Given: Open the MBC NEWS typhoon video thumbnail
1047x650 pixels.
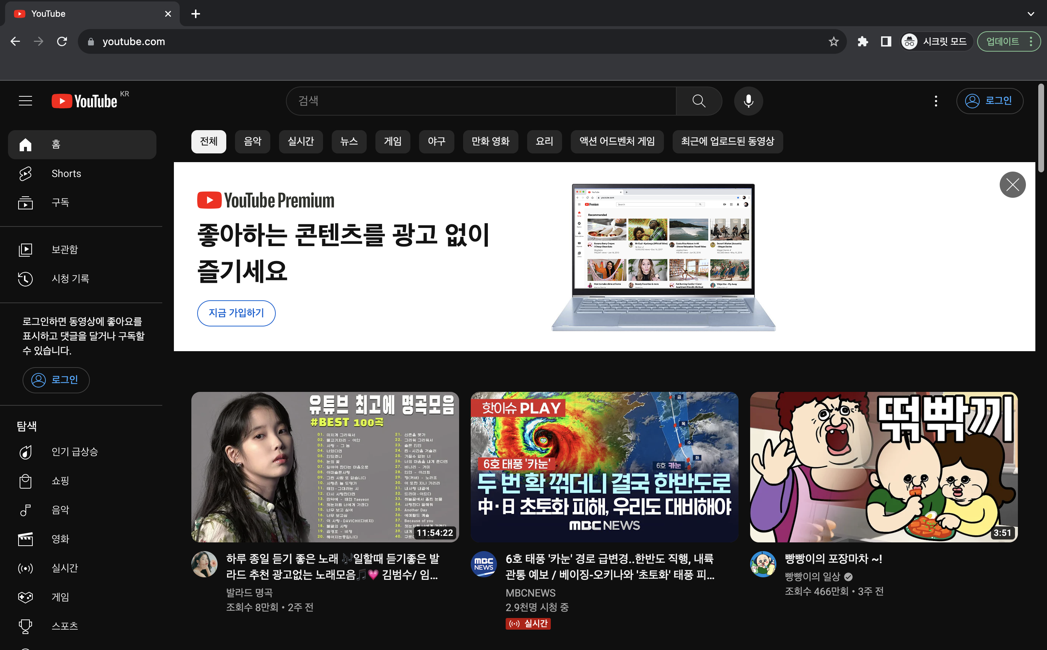Looking at the screenshot, I should coord(604,467).
